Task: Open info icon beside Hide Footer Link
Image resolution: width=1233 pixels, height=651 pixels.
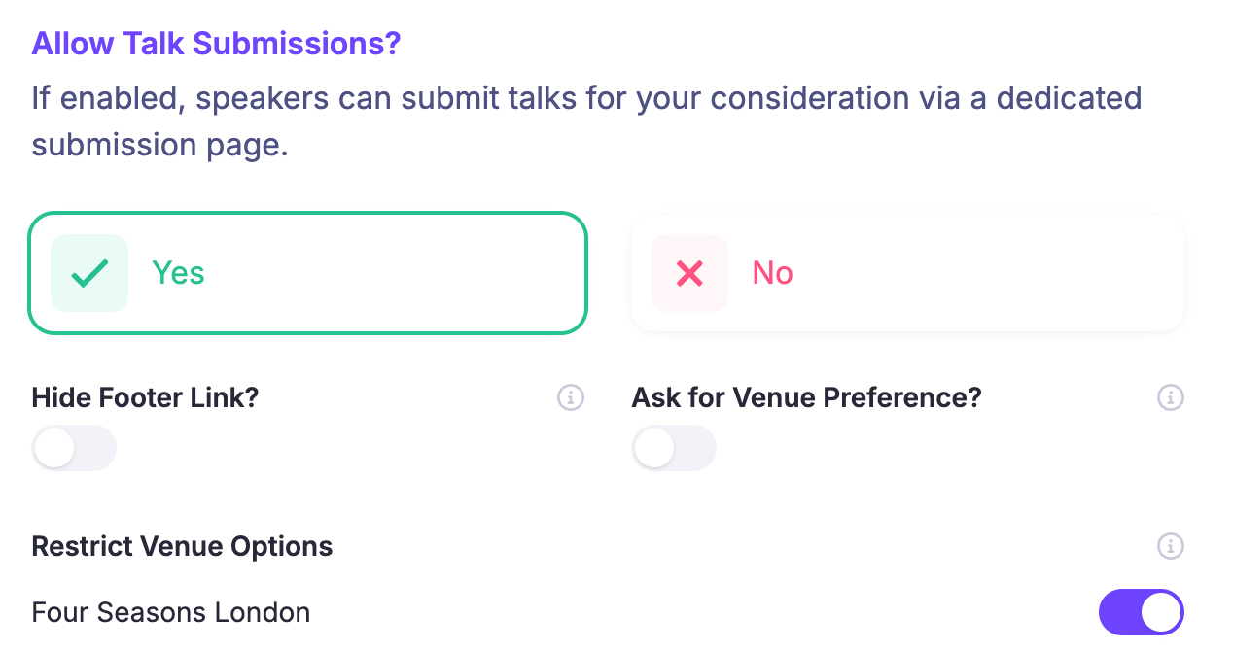Action: (x=571, y=397)
